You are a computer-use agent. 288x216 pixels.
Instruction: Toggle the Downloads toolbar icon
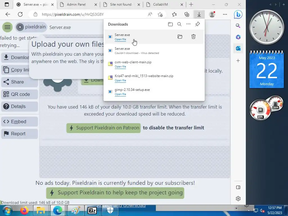pyautogui.click(x=199, y=14)
